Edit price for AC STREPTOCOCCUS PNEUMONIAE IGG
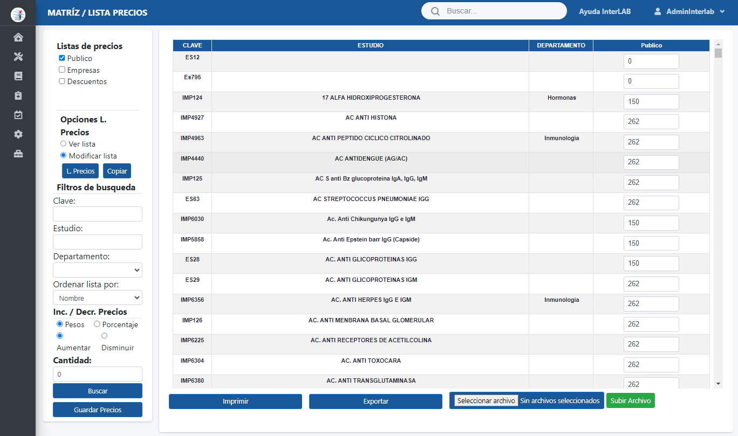The image size is (738, 436). coord(651,203)
